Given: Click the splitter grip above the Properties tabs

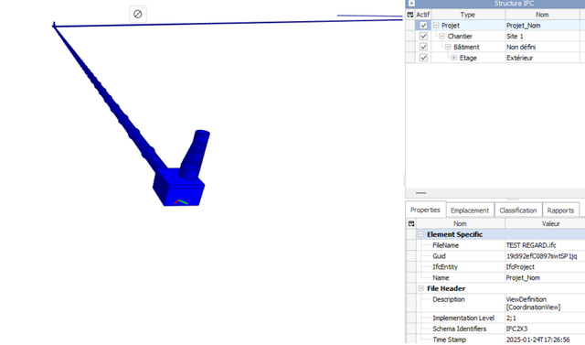Looking at the screenshot, I should point(513,199).
